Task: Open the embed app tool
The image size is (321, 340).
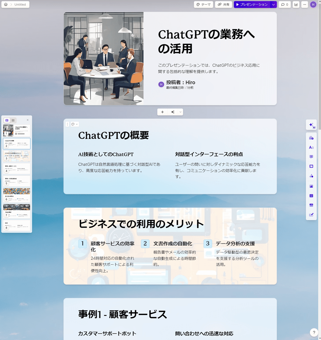Action: click(311, 205)
